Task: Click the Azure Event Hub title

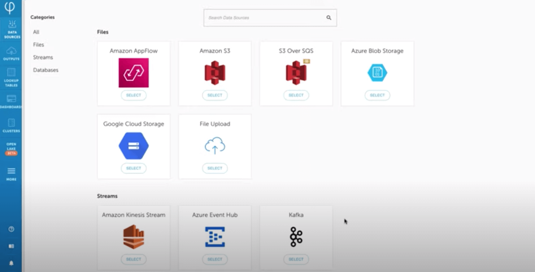Action: point(215,215)
